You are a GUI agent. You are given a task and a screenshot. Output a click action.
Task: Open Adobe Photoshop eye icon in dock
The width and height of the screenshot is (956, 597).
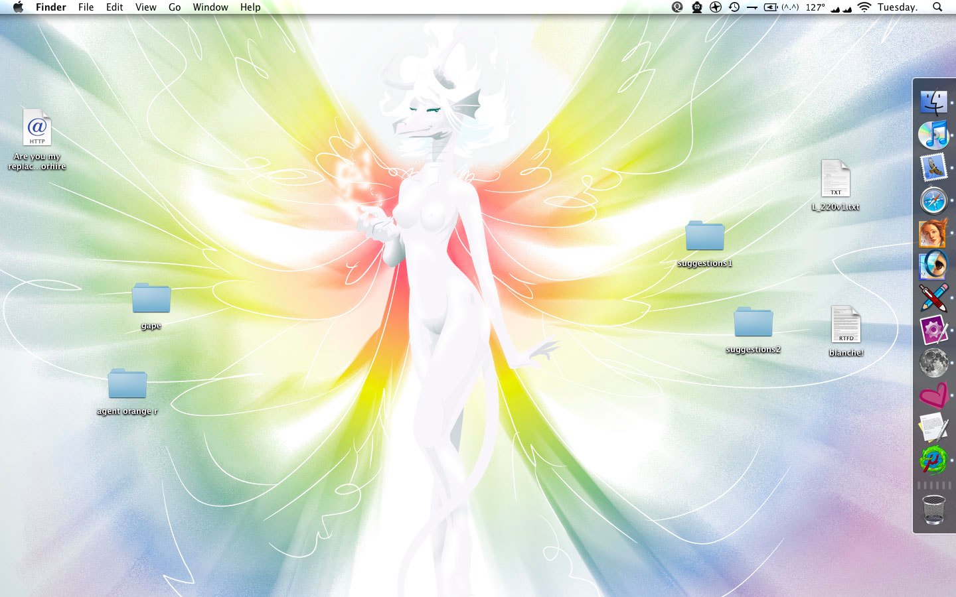point(933,265)
